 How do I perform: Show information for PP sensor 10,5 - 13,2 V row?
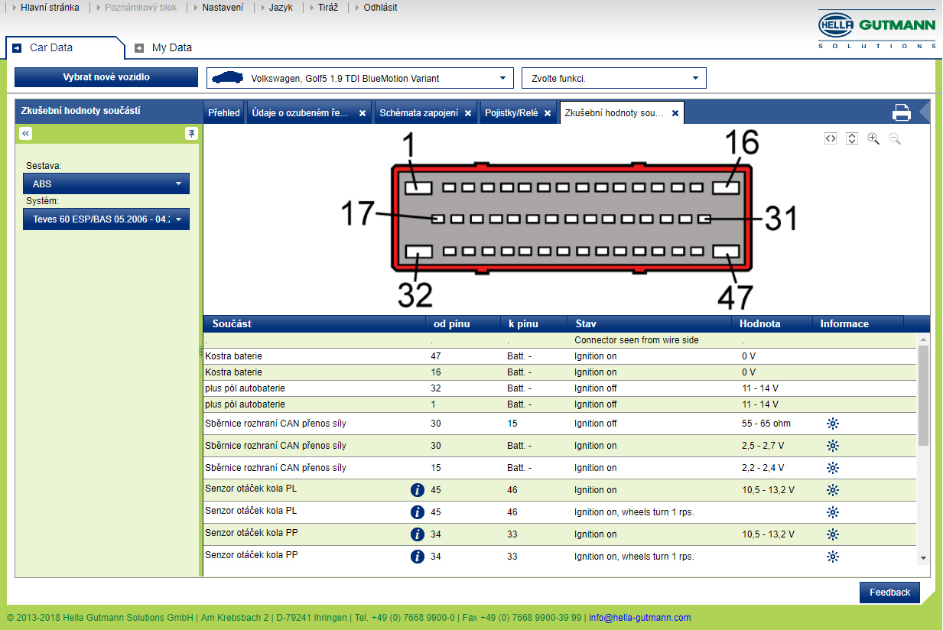pyautogui.click(x=833, y=534)
